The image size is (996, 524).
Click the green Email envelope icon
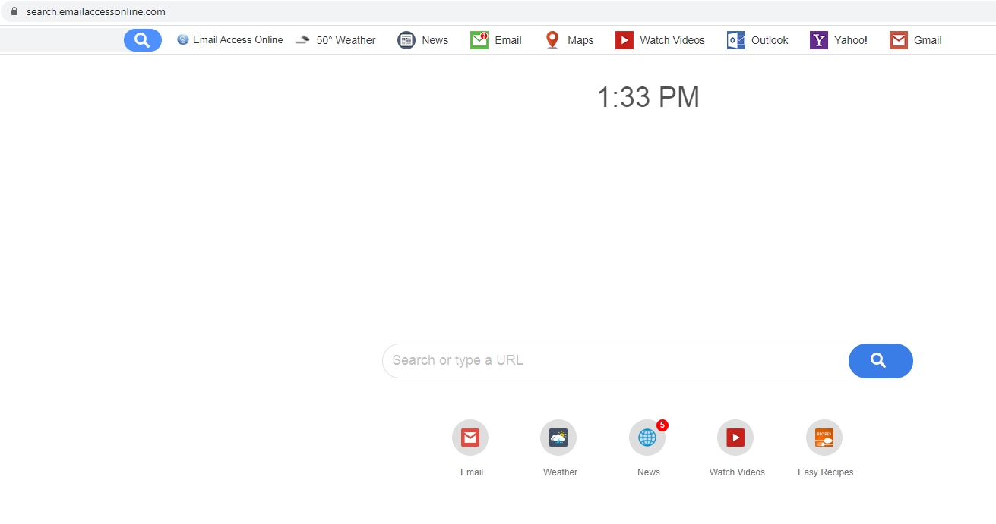479,40
